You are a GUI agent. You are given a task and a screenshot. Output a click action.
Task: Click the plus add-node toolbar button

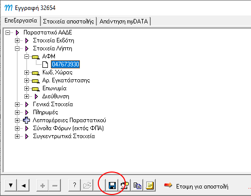(42, 185)
